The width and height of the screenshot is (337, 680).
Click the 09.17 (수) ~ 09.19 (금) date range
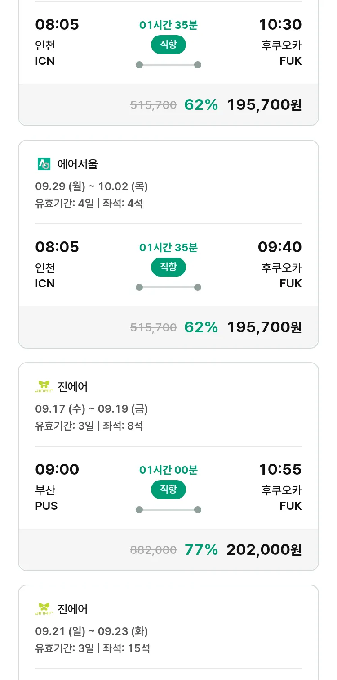[92, 409]
